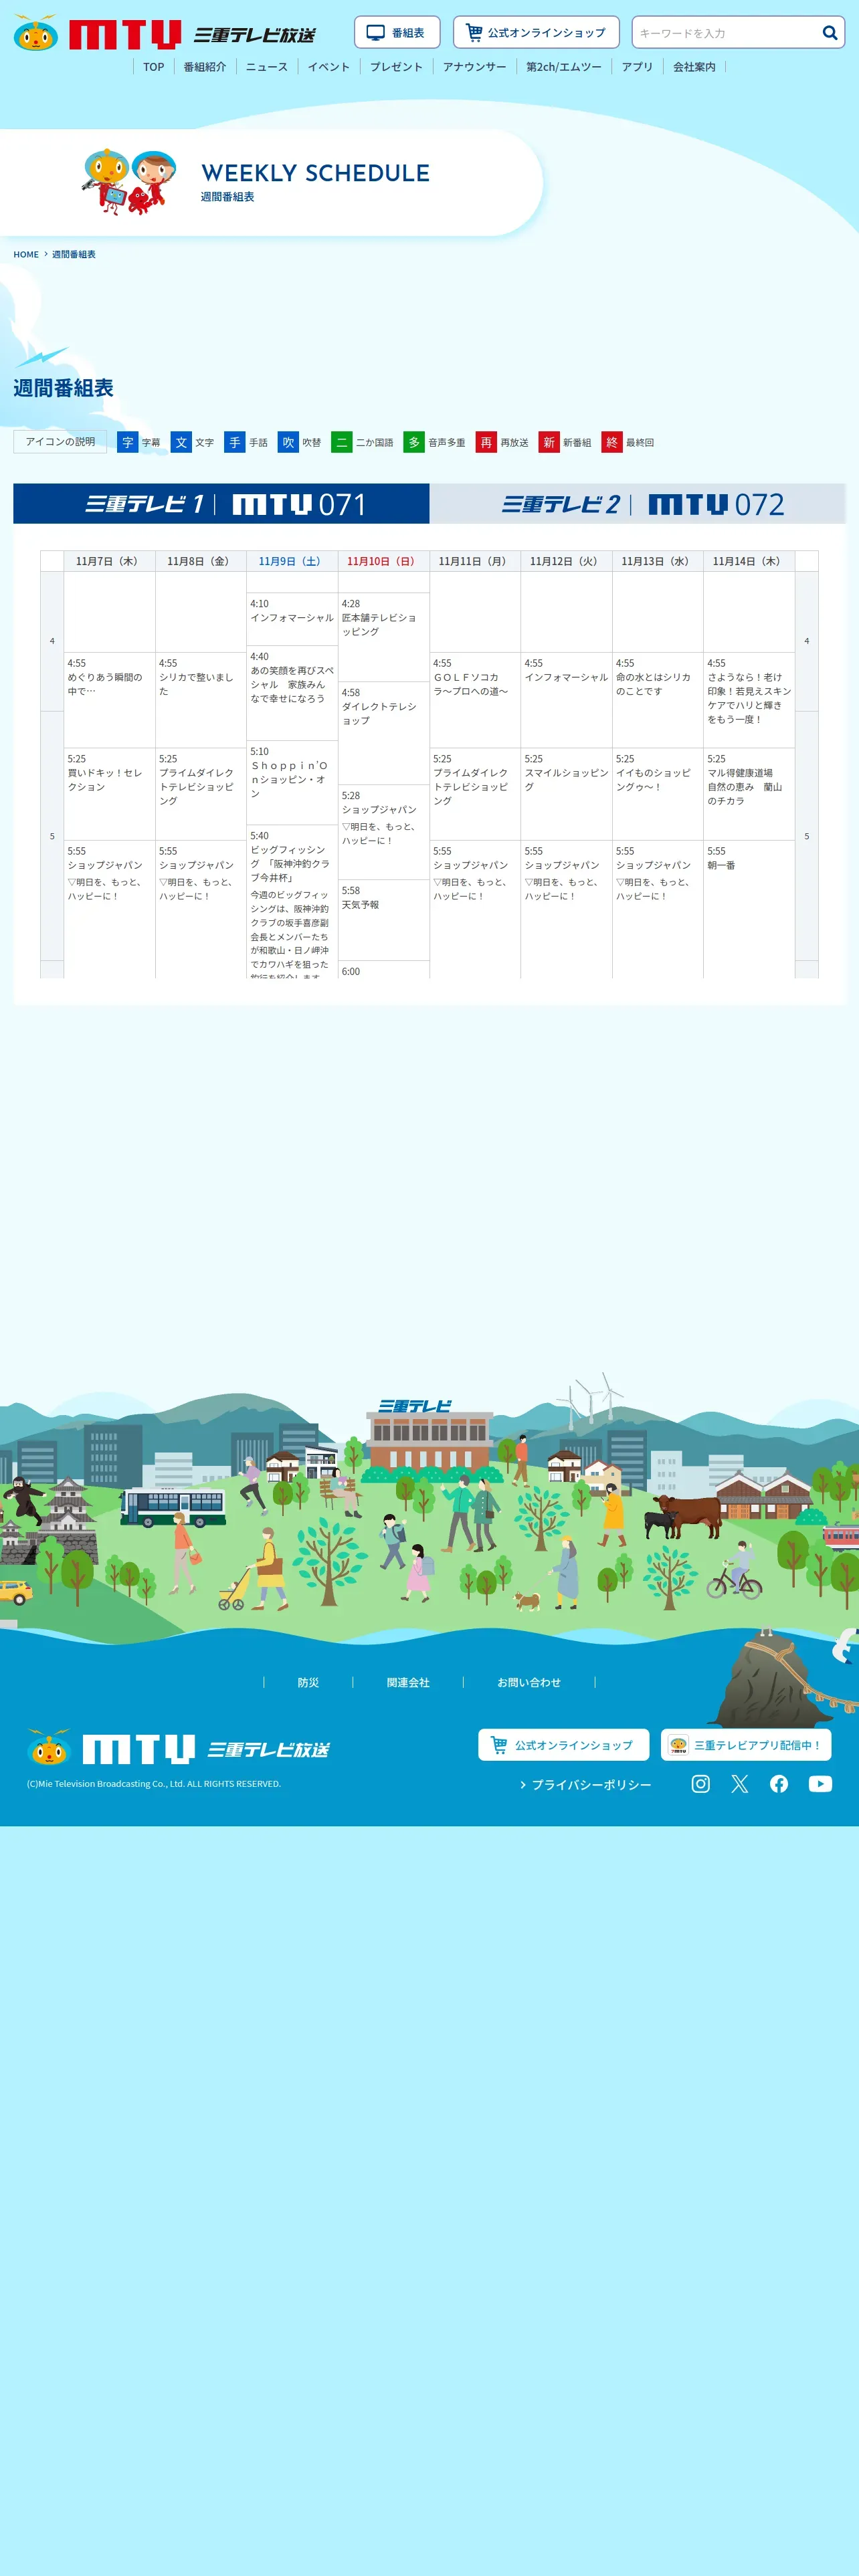Viewport: 859px width, 2576px height.
Task: Click the weekly schedule mascot illustration
Action: click(130, 181)
